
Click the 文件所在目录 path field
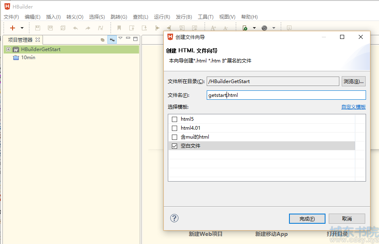coord(273,81)
